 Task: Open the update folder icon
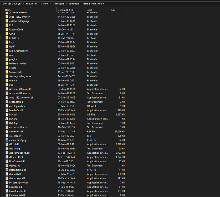pos(7,80)
